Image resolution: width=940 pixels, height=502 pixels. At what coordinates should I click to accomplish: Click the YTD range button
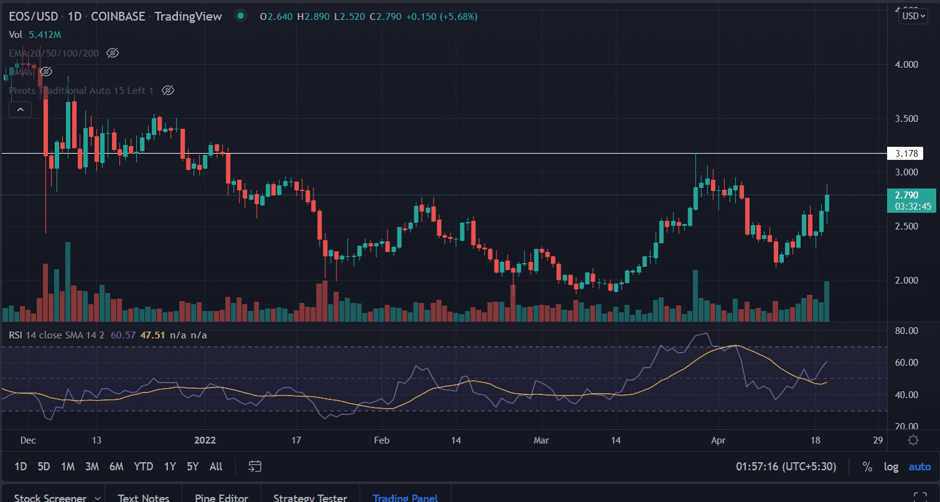144,466
